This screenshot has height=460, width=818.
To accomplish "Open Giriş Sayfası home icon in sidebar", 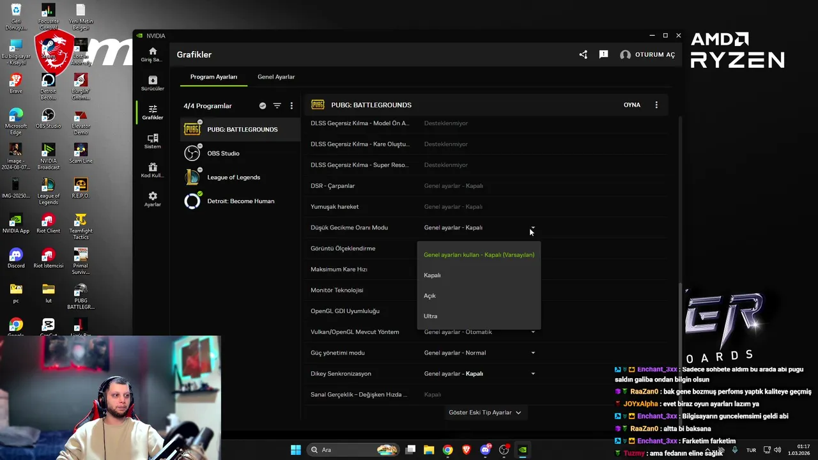I will pos(152,54).
